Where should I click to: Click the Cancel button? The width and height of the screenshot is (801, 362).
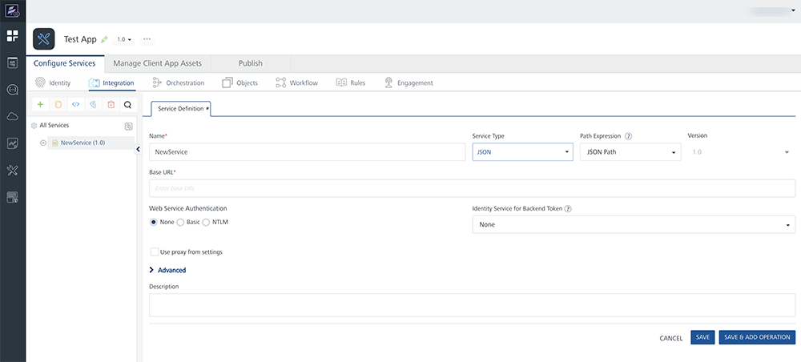coord(670,338)
